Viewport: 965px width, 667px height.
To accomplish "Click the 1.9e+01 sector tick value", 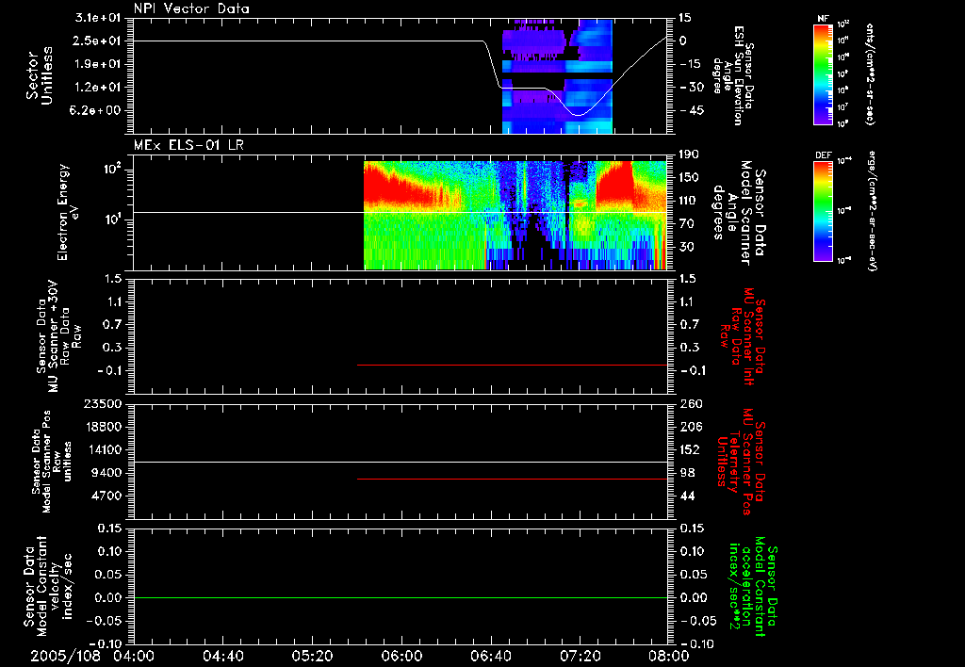I will [98, 64].
